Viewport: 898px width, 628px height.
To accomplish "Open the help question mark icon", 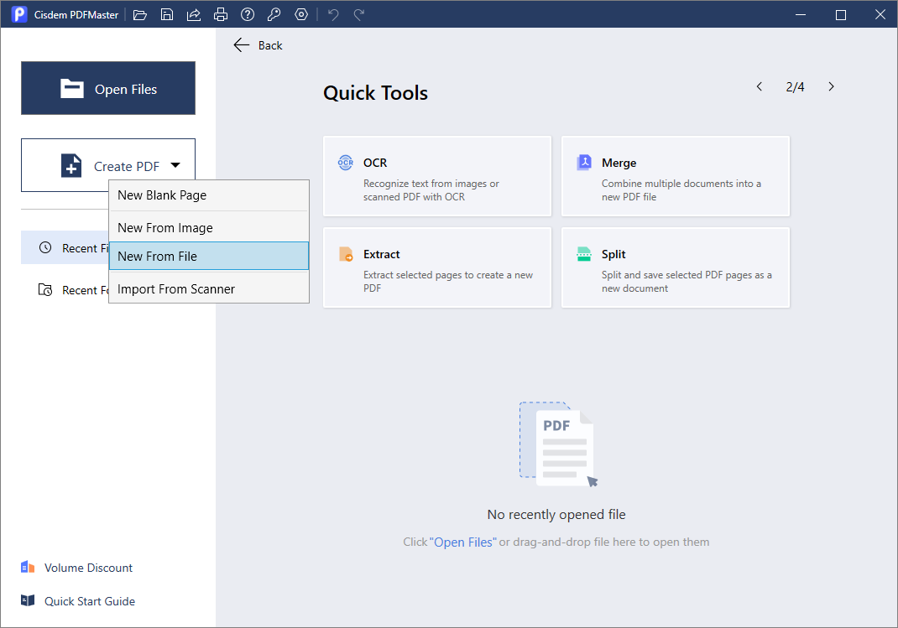I will click(248, 15).
